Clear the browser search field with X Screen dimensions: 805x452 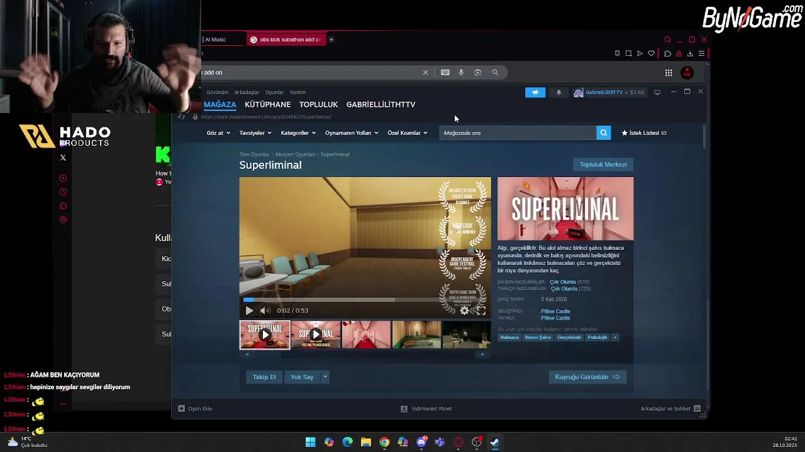[425, 72]
